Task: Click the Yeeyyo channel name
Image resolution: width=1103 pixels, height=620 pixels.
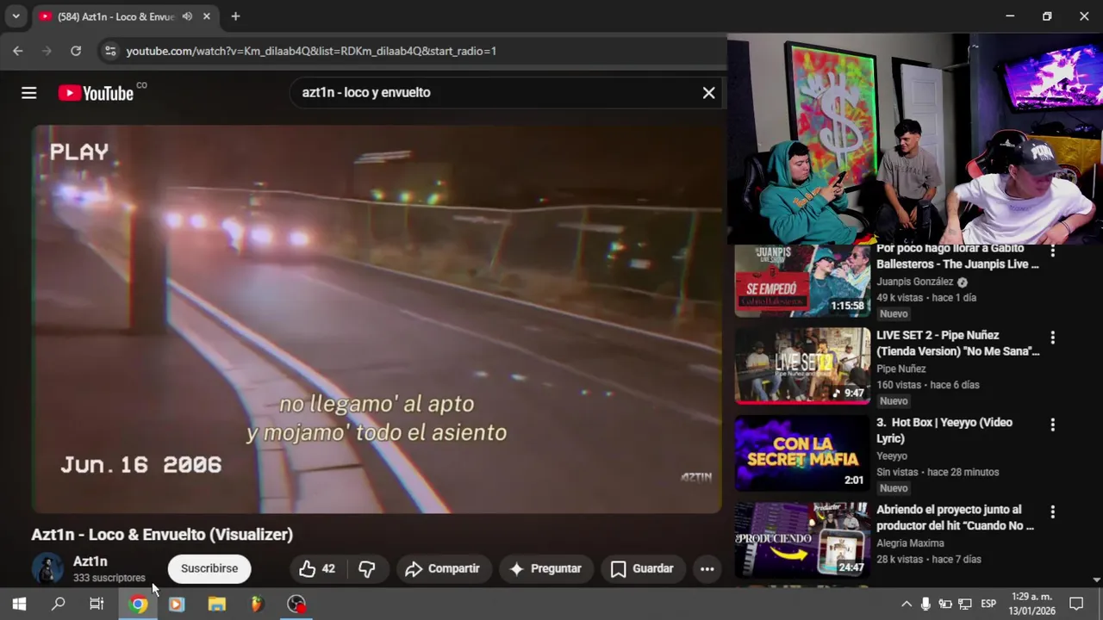Action: tap(892, 456)
